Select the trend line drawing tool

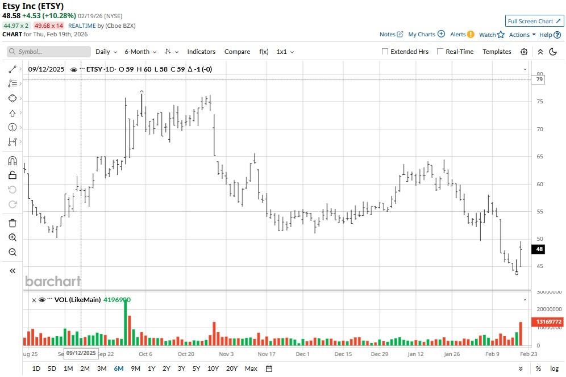point(13,69)
